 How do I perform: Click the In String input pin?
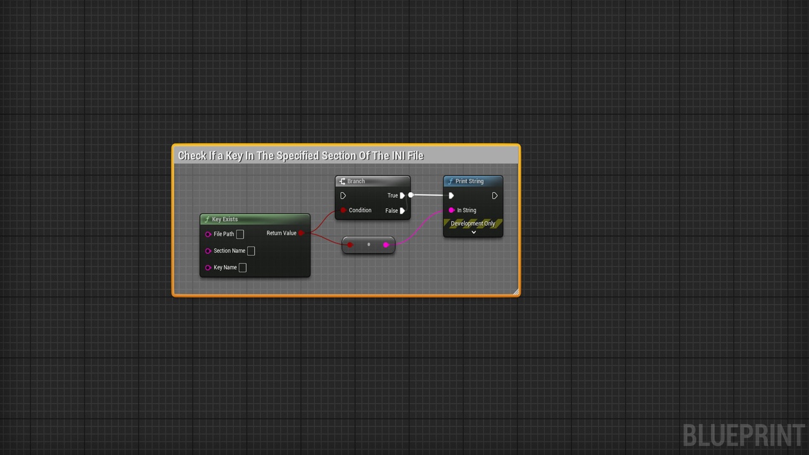tap(451, 210)
